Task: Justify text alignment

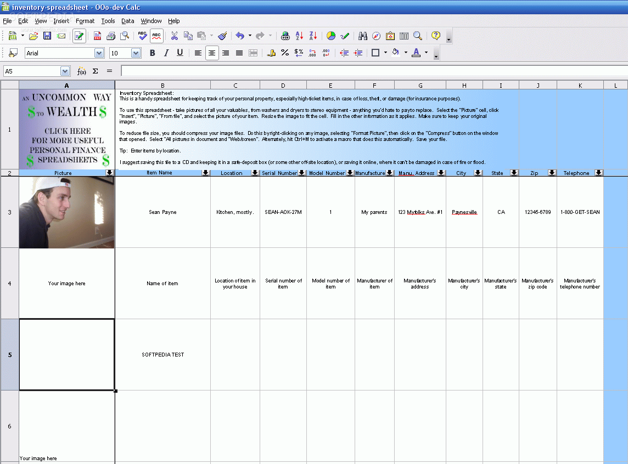Action: pyautogui.click(x=239, y=53)
